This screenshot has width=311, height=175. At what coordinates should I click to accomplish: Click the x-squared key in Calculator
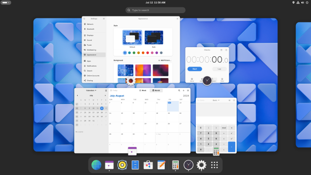pyautogui.click(x=231, y=139)
